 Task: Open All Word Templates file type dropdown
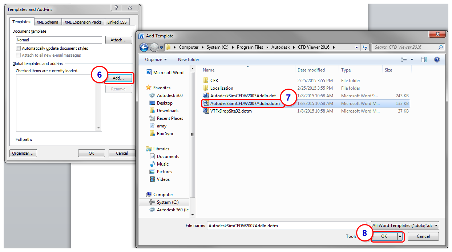click(x=405, y=225)
